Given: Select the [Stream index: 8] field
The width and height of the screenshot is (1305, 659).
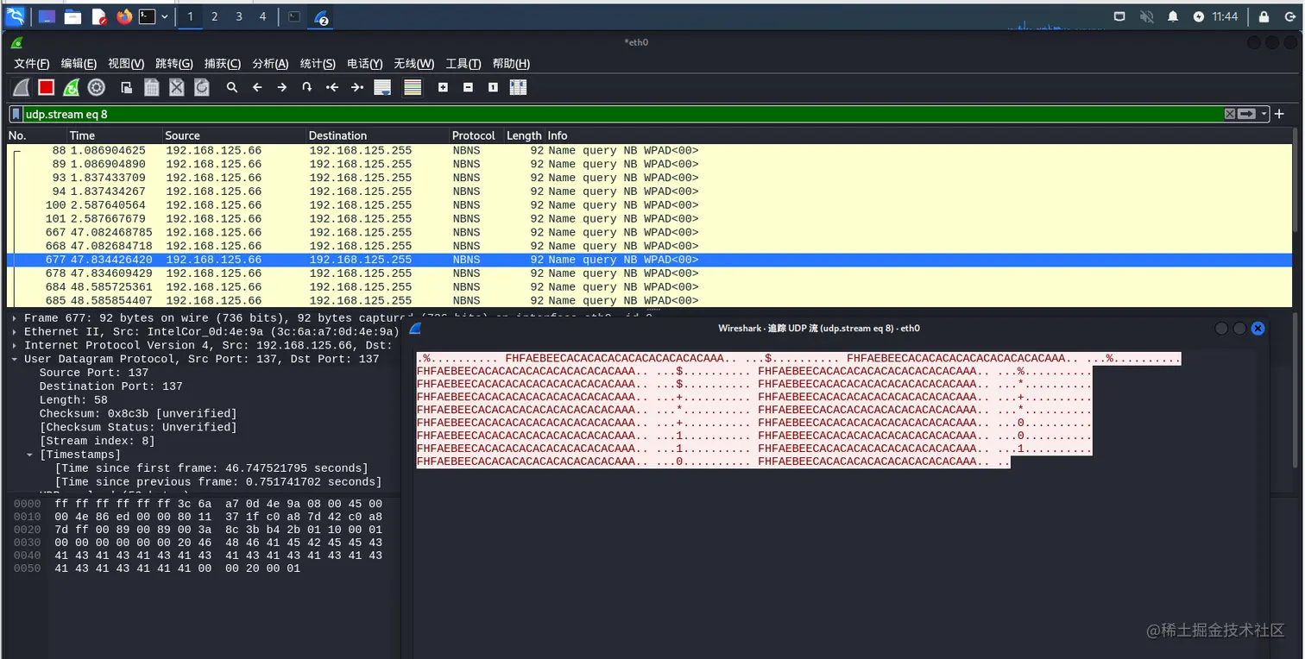Looking at the screenshot, I should tap(98, 441).
